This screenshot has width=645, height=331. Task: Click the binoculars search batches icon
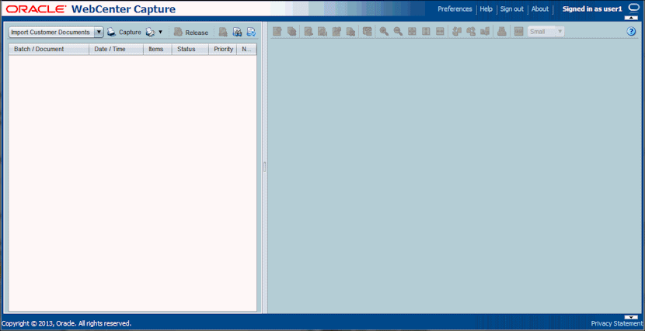click(237, 32)
